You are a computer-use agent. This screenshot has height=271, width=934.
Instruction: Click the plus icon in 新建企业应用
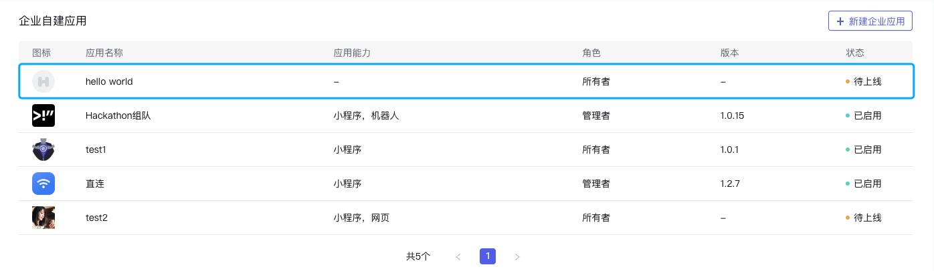[840, 21]
